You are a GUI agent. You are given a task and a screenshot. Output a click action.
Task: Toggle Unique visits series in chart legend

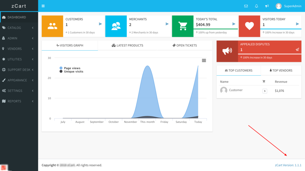coord(73,71)
